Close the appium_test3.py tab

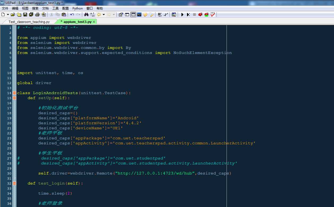pos(94,22)
